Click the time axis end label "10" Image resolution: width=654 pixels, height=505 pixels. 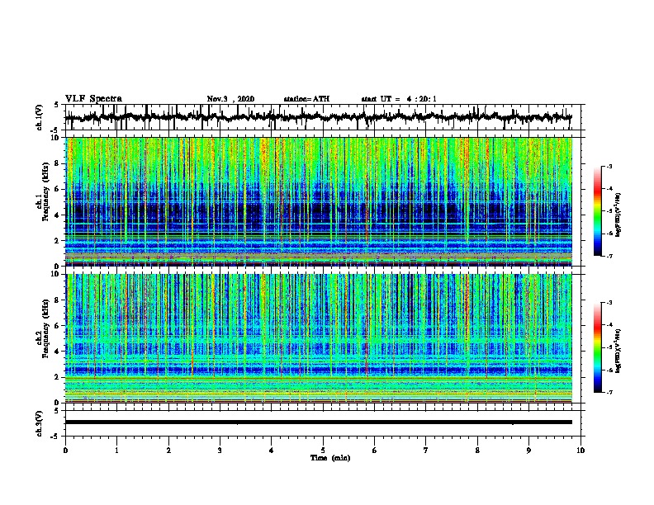[581, 451]
